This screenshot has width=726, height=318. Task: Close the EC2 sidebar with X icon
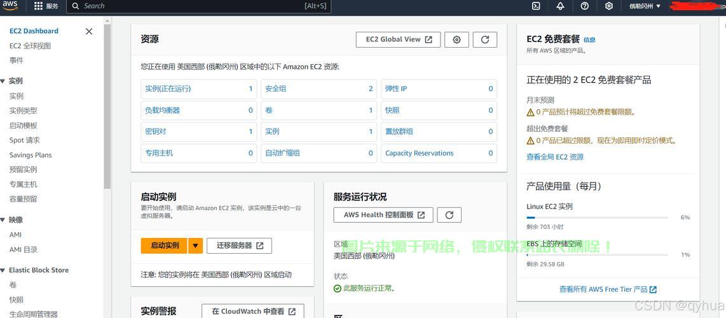tap(89, 31)
